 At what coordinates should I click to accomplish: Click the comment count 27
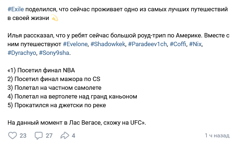(x=49, y=136)
